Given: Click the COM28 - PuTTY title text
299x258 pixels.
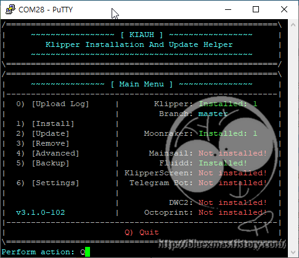Looking at the screenshot, I should (46, 10).
